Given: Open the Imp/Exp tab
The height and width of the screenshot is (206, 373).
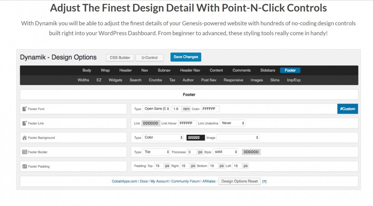Looking at the screenshot, I should 294,80.
